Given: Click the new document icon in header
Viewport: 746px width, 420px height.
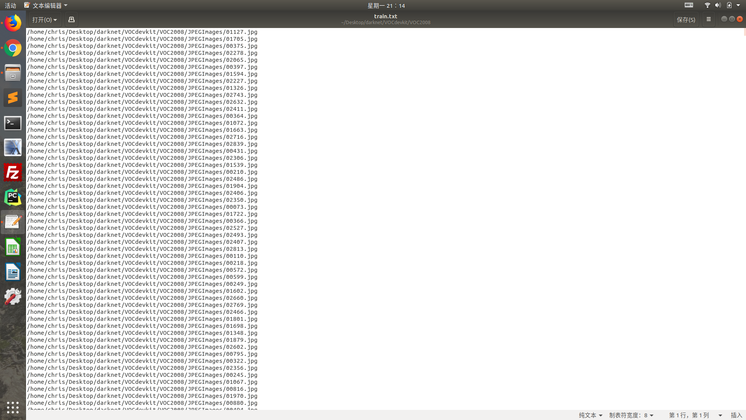Looking at the screenshot, I should click(x=71, y=19).
